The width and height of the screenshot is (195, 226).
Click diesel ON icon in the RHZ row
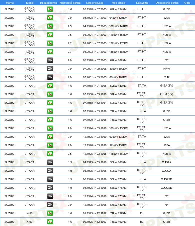50,77
